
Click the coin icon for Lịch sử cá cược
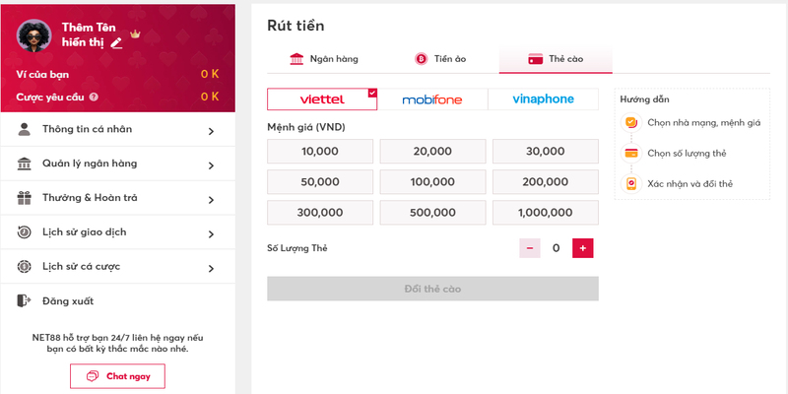24,266
